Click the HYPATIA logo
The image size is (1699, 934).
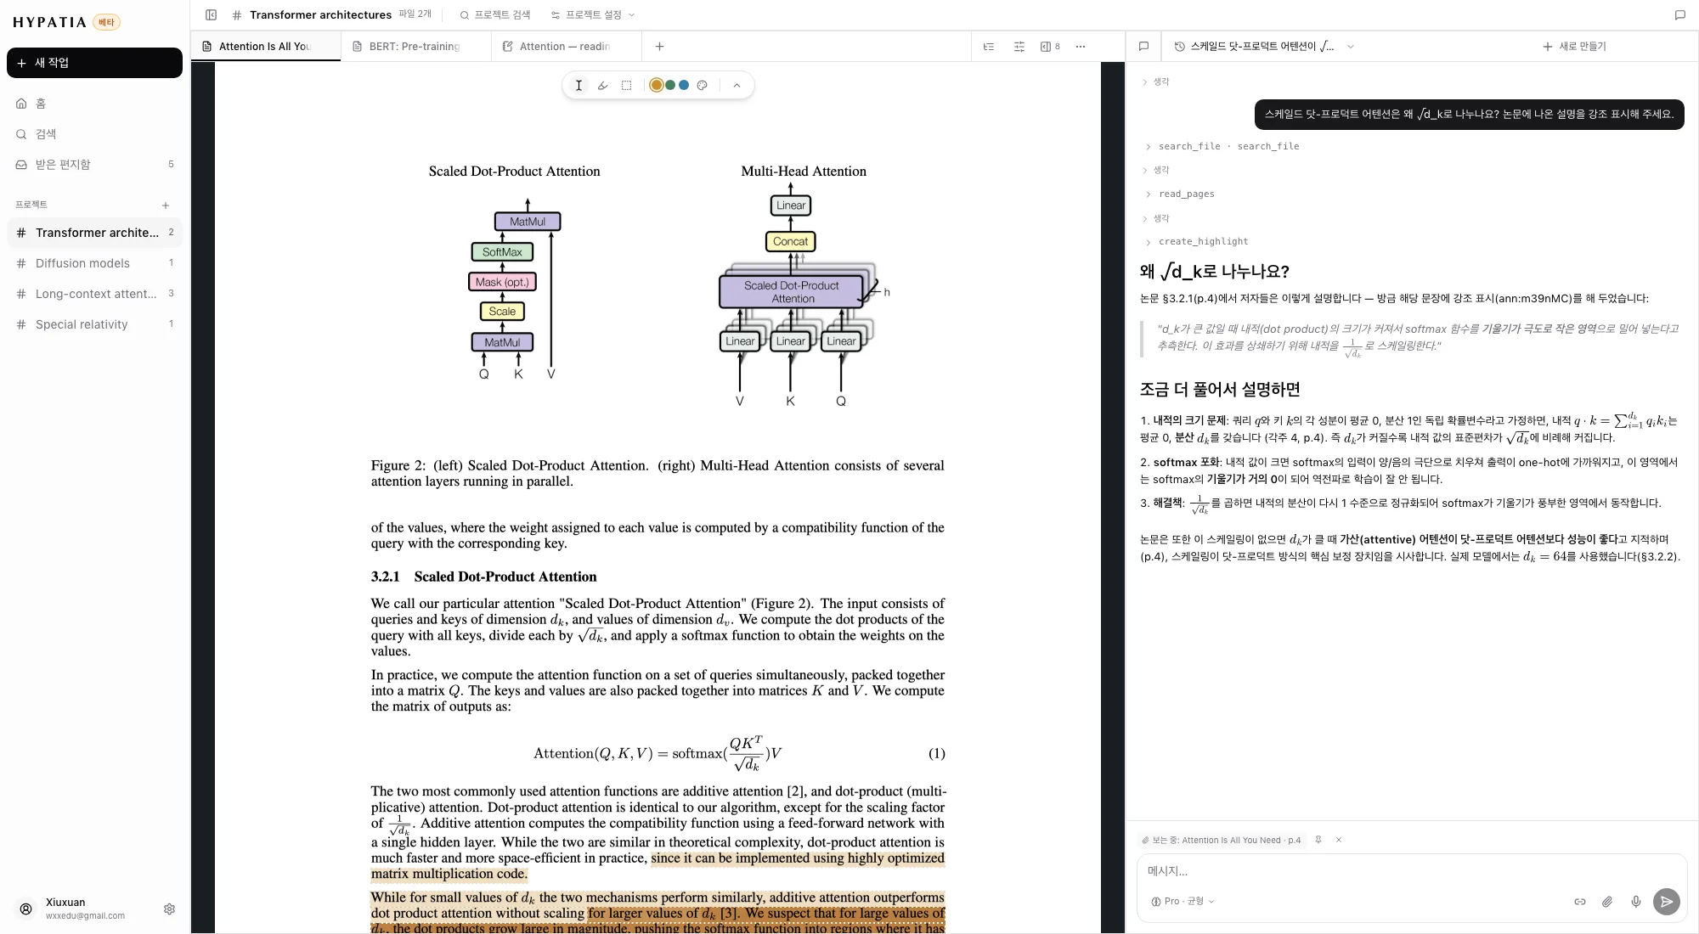pyautogui.click(x=49, y=22)
